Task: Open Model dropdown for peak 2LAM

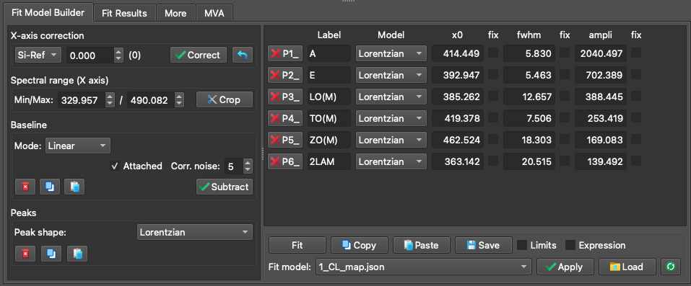Action: 391,161
